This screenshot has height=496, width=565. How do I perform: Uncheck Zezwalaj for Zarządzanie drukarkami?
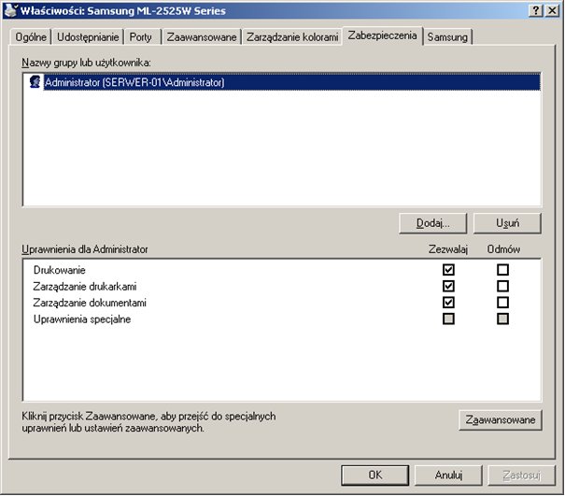point(448,286)
